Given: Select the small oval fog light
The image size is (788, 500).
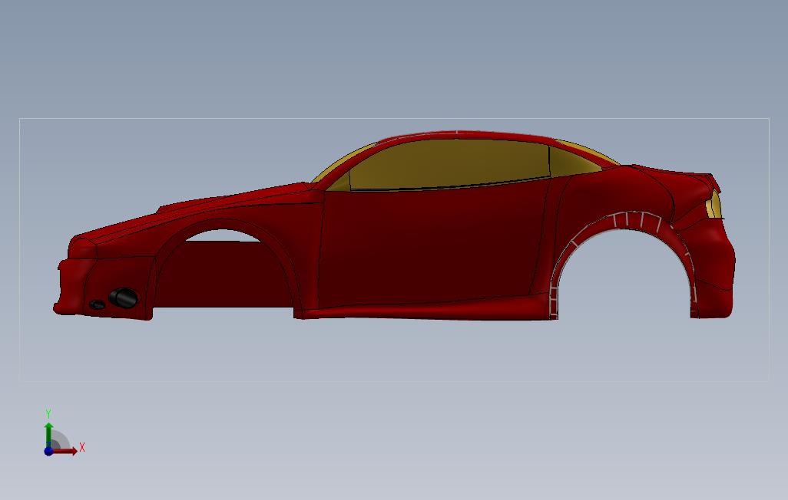Looking at the screenshot, I should (97, 304).
